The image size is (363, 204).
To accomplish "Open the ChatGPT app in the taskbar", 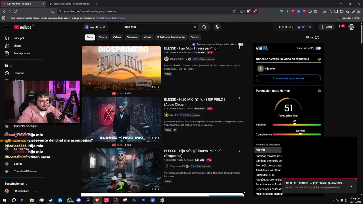I will pos(162,200).
